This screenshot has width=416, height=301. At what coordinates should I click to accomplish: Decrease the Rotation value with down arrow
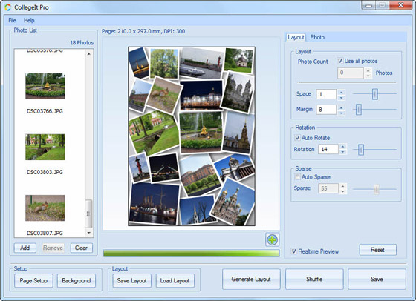pos(343,152)
